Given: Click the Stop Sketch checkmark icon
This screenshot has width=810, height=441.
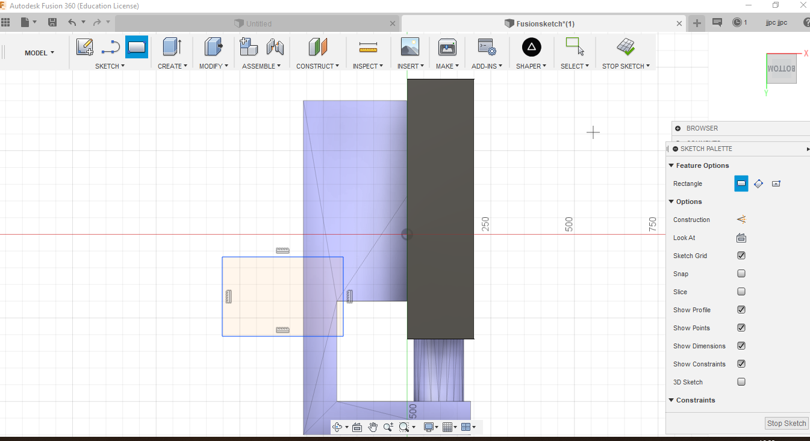Looking at the screenshot, I should click(x=626, y=47).
